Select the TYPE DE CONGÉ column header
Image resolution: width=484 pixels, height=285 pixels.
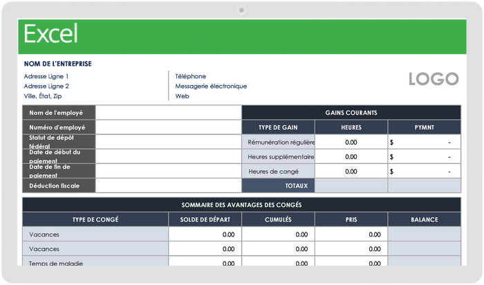coord(95,219)
